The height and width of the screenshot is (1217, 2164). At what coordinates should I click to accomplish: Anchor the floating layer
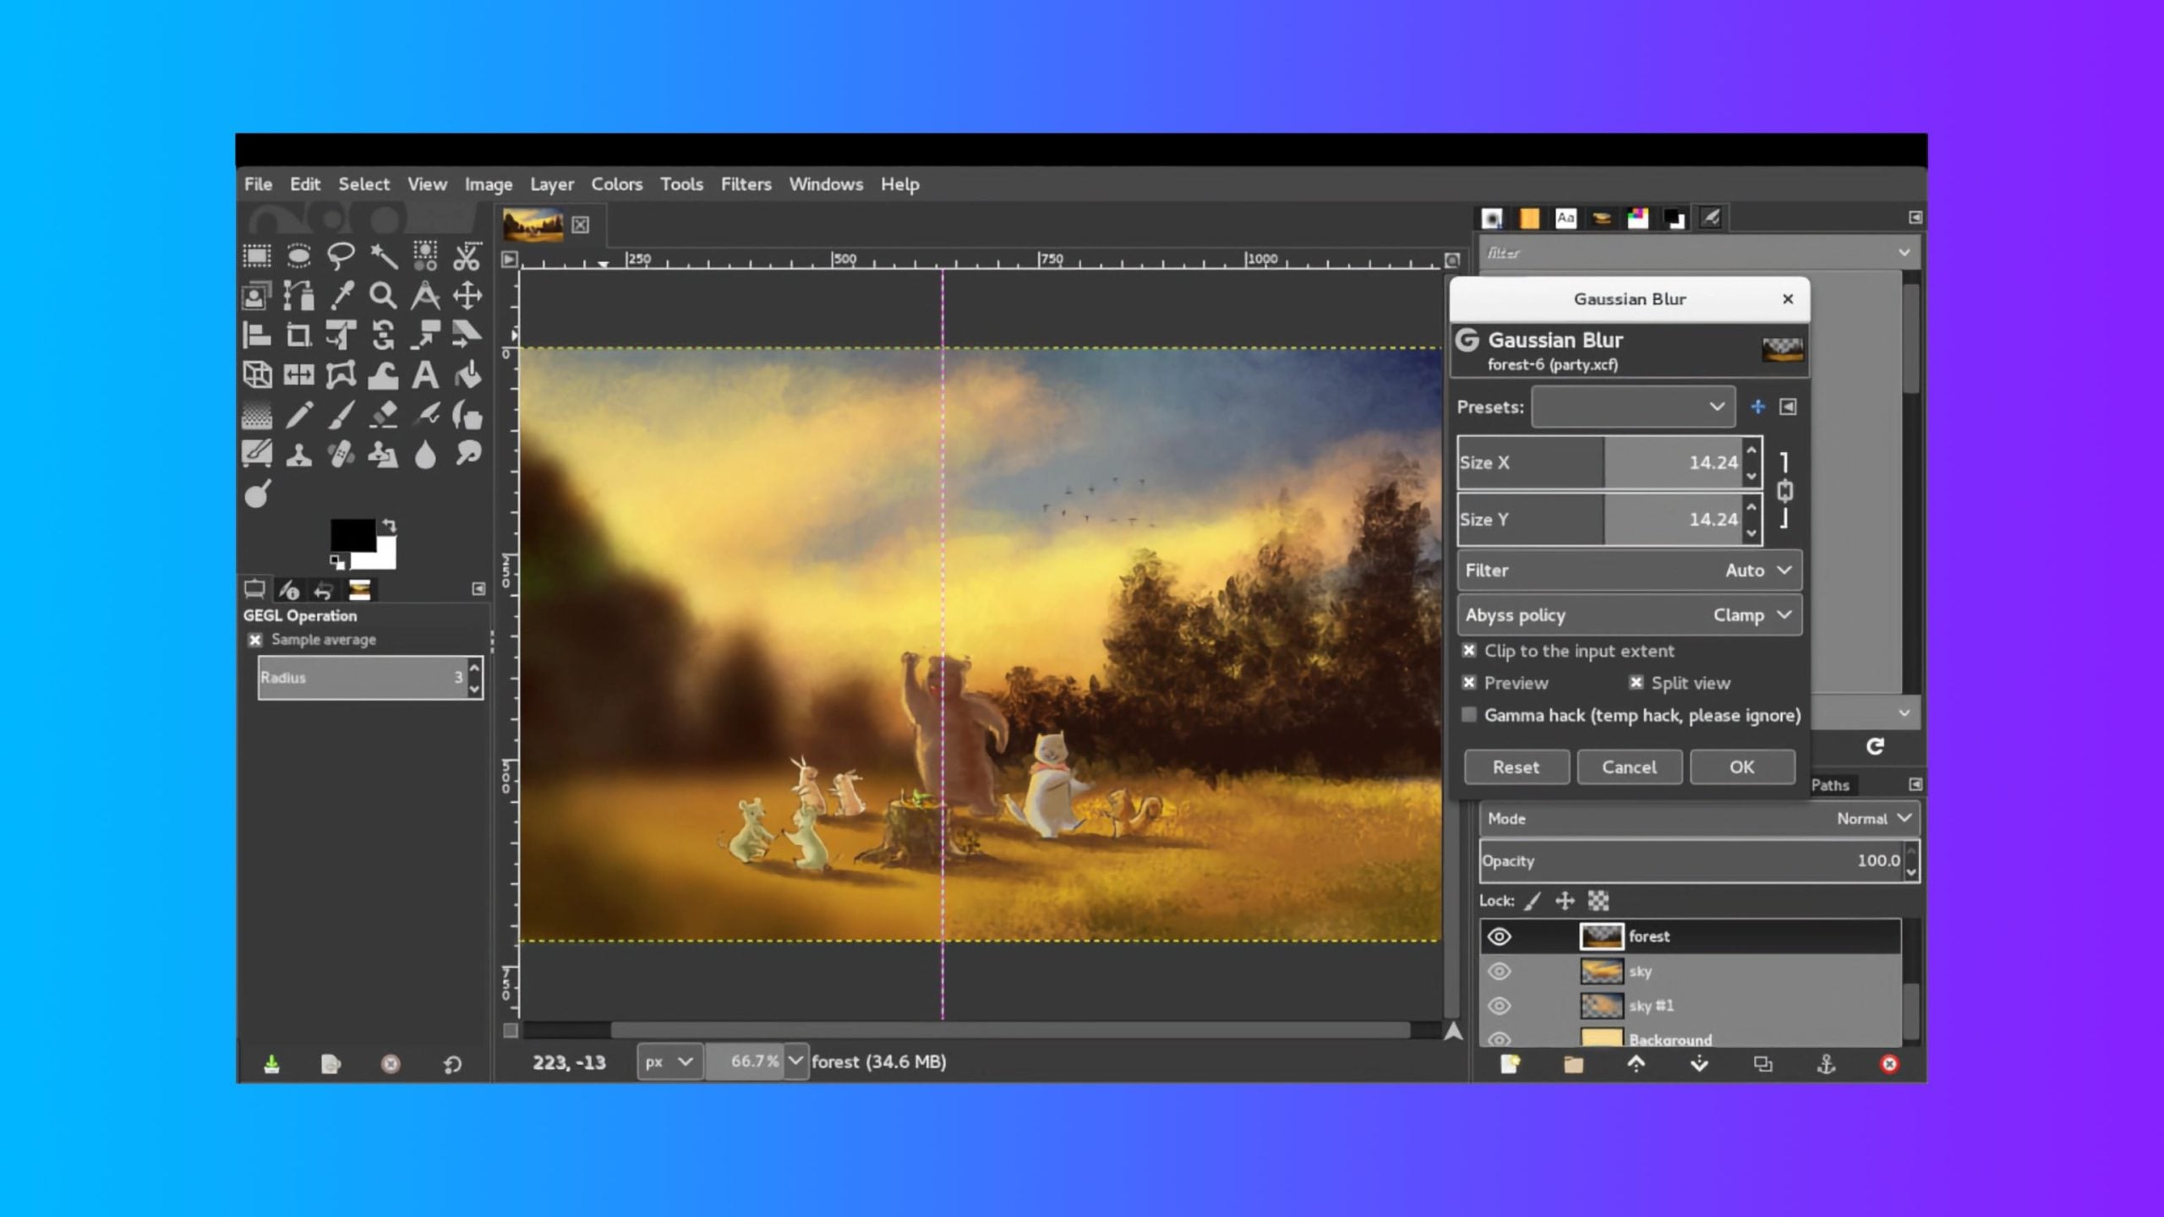pos(1826,1064)
